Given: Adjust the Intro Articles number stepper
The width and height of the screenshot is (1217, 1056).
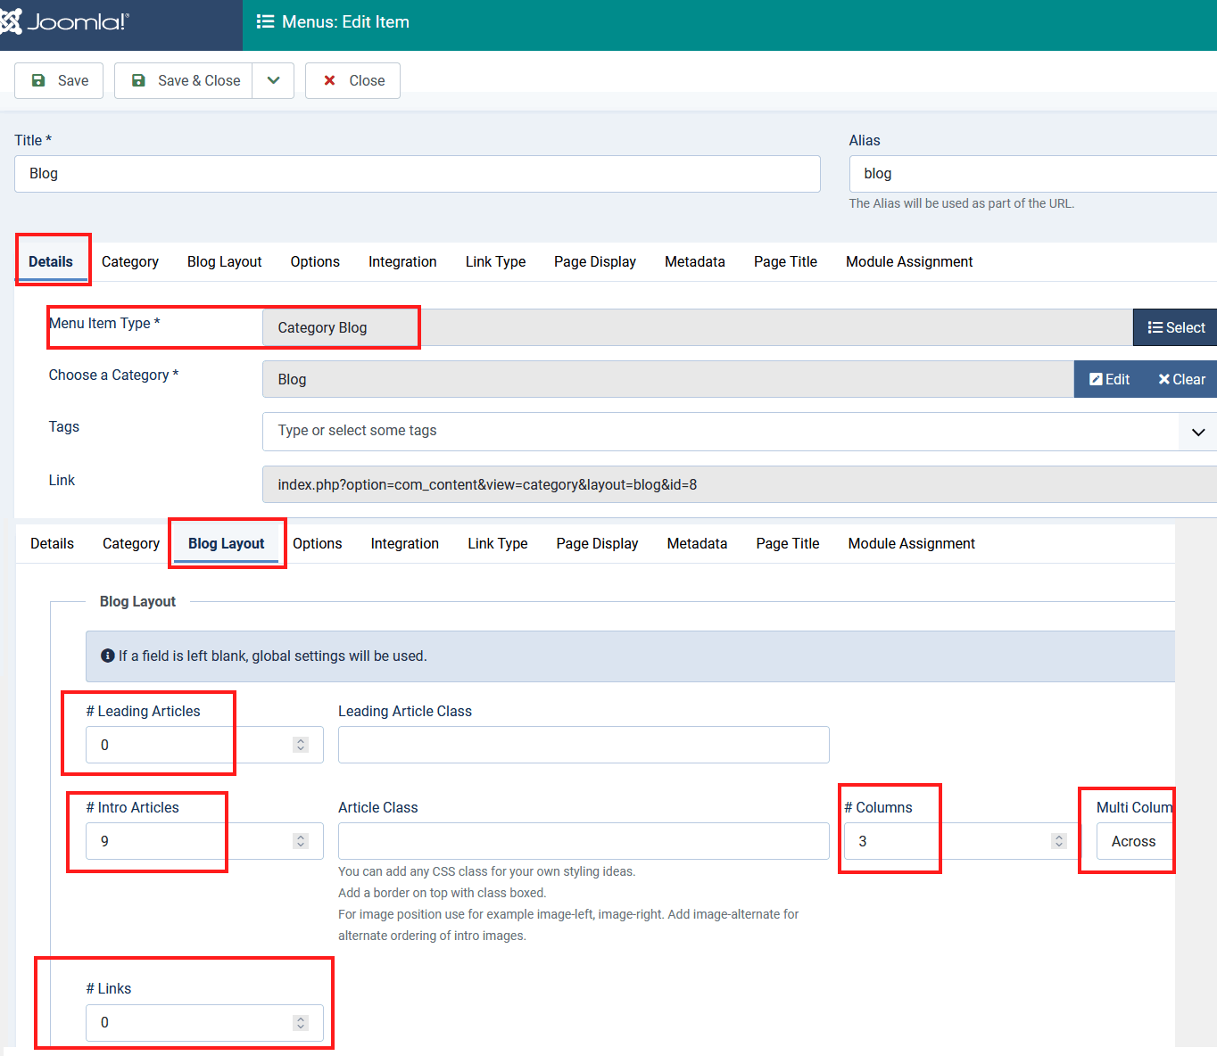Looking at the screenshot, I should tap(301, 841).
